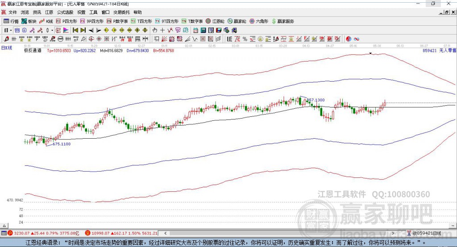Click the infinity symbol icon
Image resolution: width=457 pixels, height=247 pixels.
356,39
